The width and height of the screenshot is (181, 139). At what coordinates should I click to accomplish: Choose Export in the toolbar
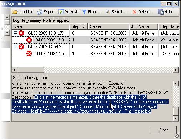point(46,12)
